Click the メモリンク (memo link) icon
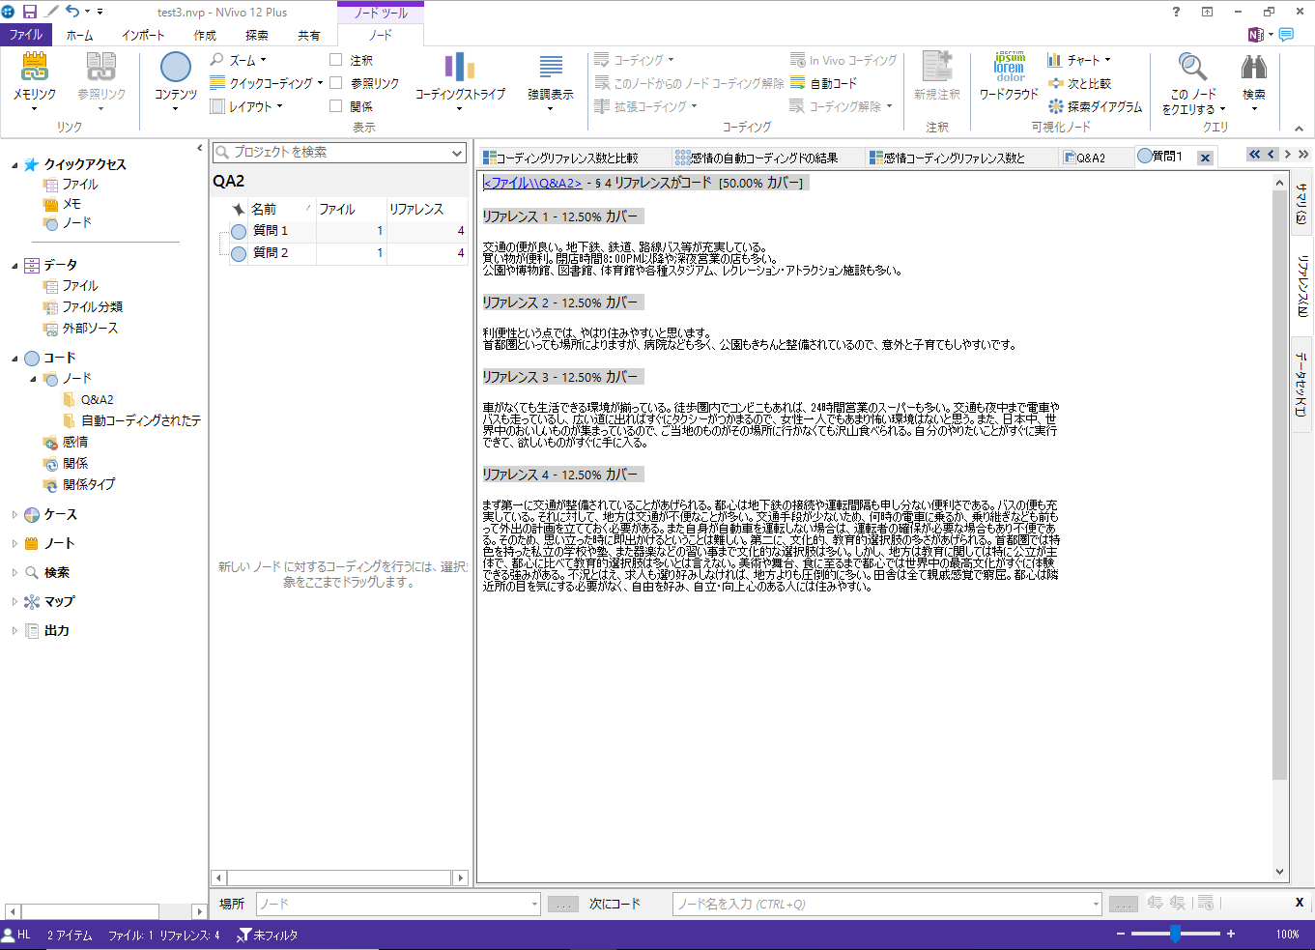 35,68
